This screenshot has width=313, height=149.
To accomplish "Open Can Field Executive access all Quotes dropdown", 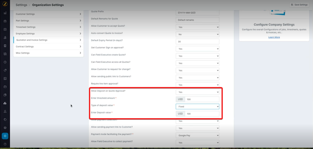I will (197, 63).
